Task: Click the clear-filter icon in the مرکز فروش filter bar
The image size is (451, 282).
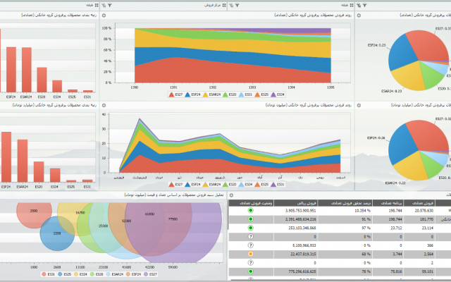Action: coord(104,5)
